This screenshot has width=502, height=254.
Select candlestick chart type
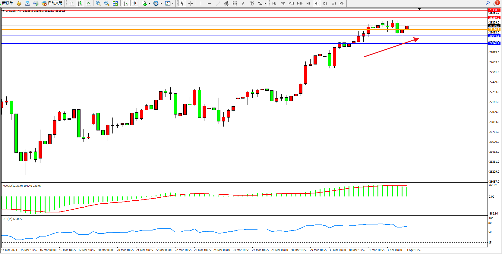point(80,3)
